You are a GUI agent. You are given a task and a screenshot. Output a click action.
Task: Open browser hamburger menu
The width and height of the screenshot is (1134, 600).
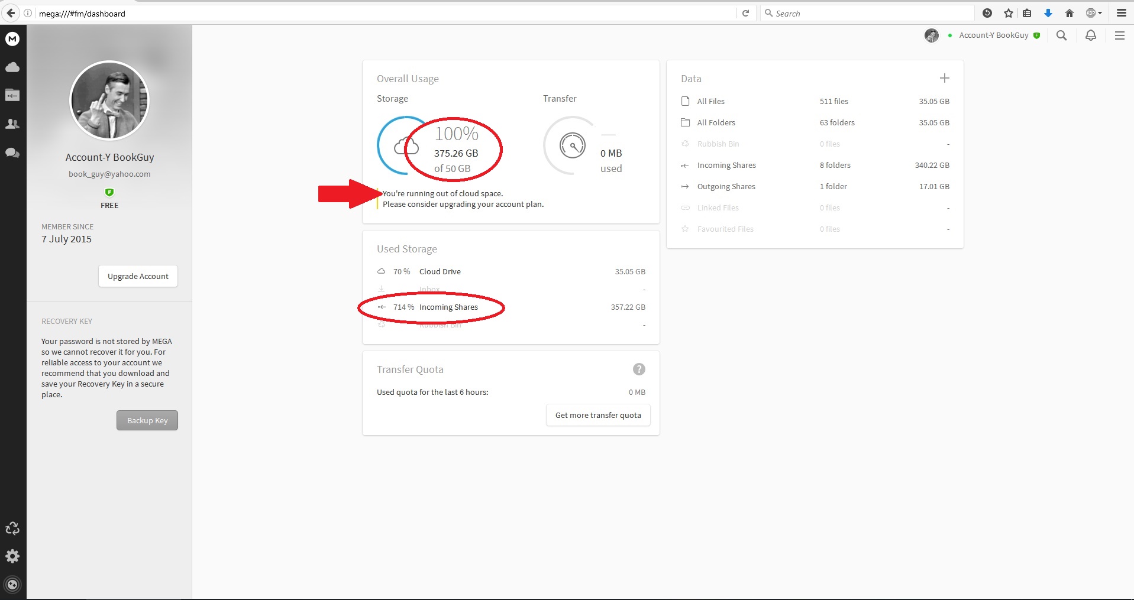click(x=1121, y=13)
